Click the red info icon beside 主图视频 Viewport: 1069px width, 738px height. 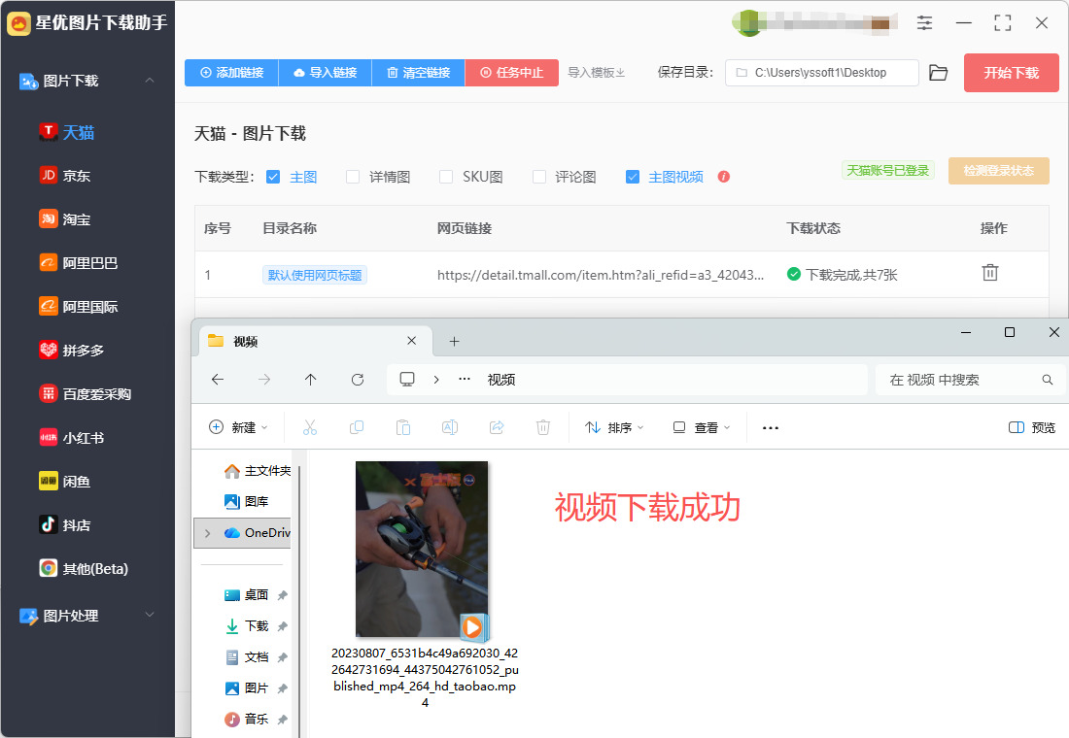(724, 177)
